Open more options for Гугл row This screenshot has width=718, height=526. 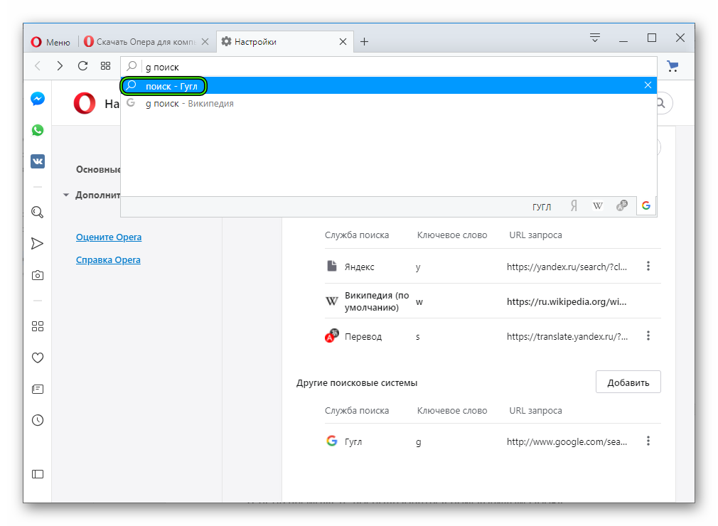(x=648, y=441)
